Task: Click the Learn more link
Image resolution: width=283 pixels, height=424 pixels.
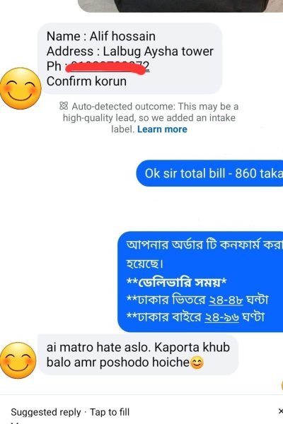Action: tap(162, 129)
